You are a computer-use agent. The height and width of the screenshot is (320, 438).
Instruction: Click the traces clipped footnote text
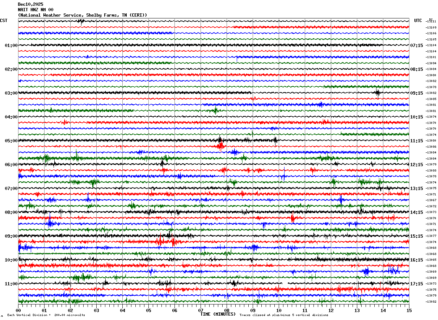284,315
